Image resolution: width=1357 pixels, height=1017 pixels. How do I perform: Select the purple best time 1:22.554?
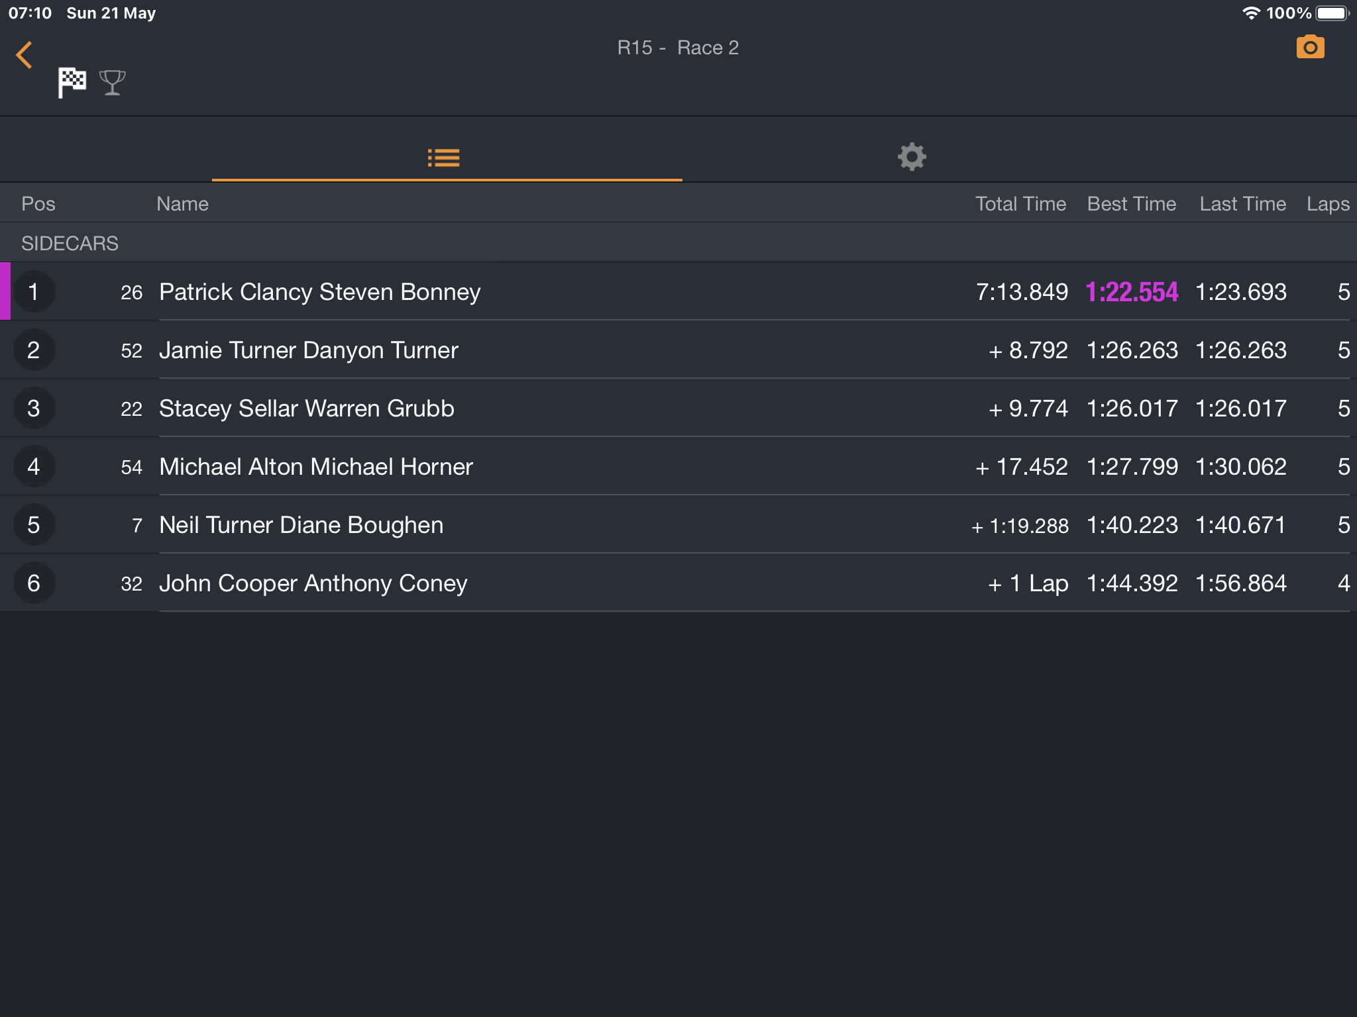[x=1132, y=292]
